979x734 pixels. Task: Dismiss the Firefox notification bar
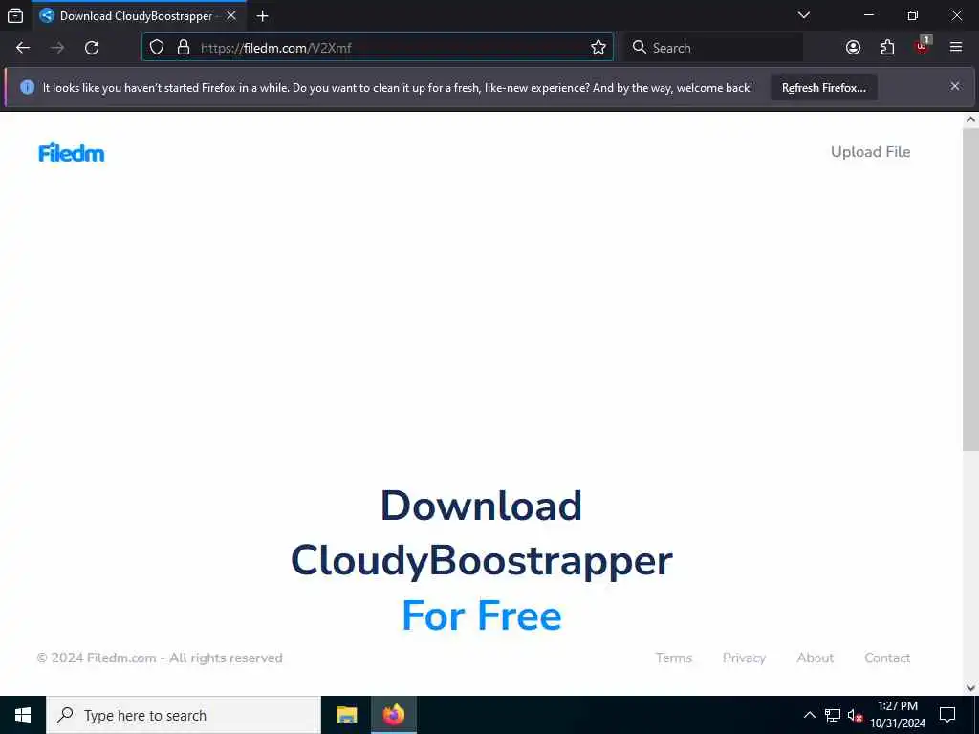tap(955, 86)
